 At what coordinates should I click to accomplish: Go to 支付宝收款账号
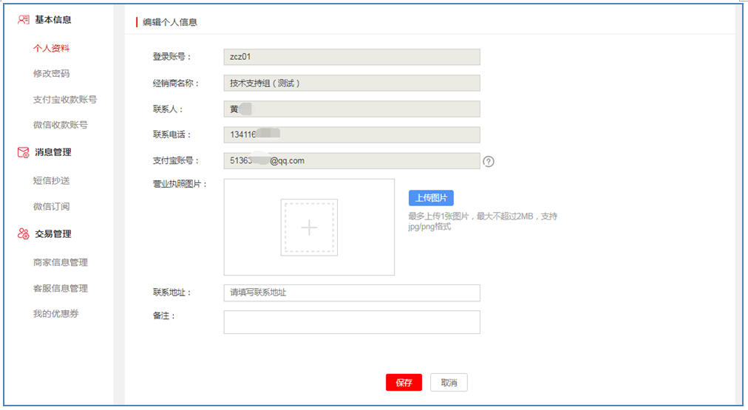coord(65,99)
